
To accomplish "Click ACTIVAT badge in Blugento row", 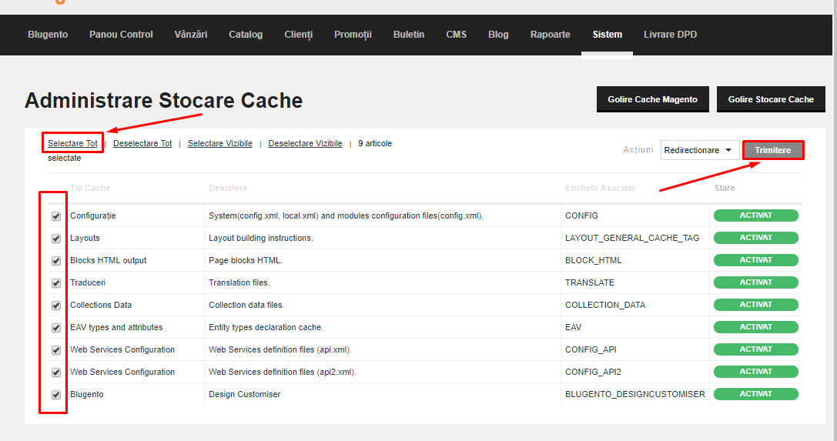I will pyautogui.click(x=756, y=394).
